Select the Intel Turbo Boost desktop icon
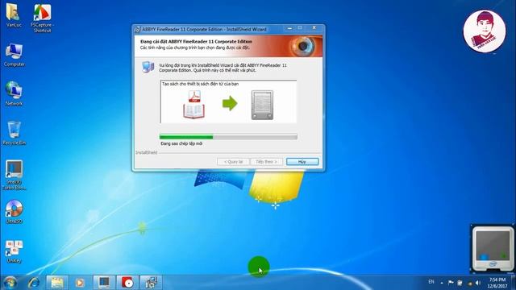The width and height of the screenshot is (516, 290). pos(15,175)
